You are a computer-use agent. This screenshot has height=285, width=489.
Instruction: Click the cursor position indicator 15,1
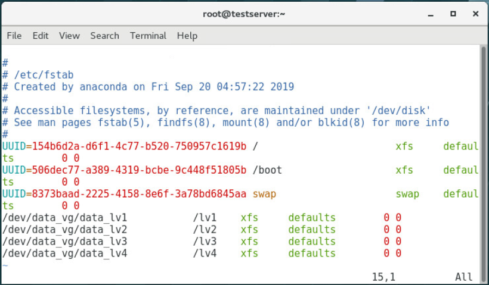point(383,277)
